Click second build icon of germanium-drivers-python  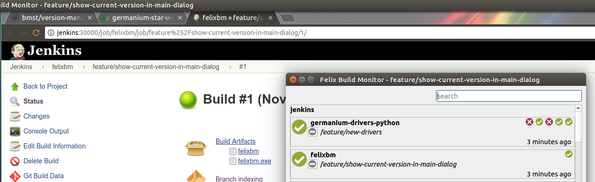point(539,122)
